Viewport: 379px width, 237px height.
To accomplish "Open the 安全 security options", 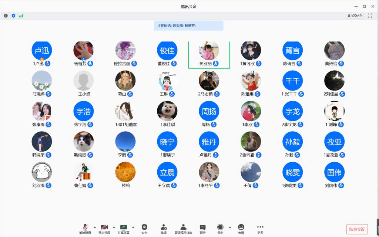I will [144, 229].
